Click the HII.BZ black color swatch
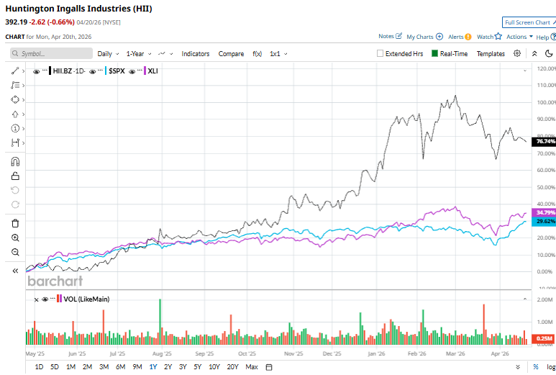556x375 pixels. point(50,71)
